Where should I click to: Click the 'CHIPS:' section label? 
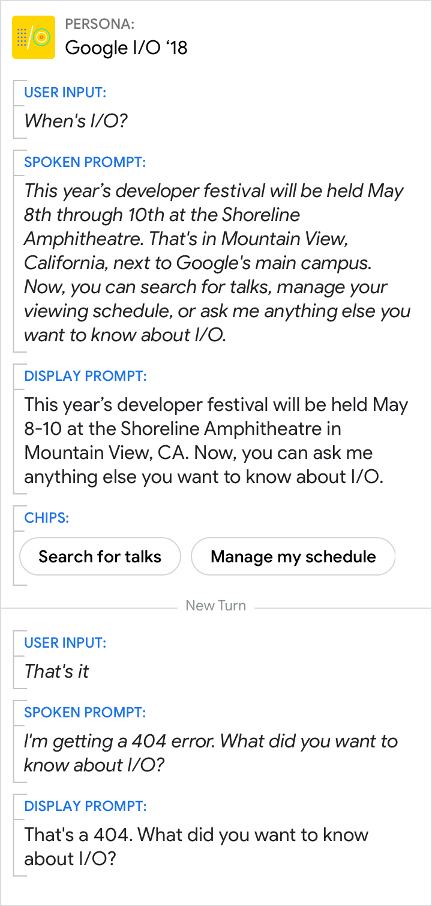point(46,518)
